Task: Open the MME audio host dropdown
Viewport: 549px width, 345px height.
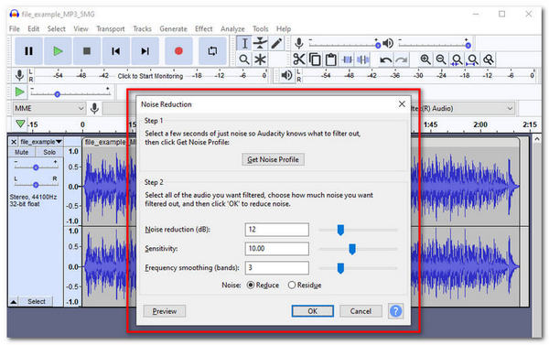Action: tap(49, 108)
